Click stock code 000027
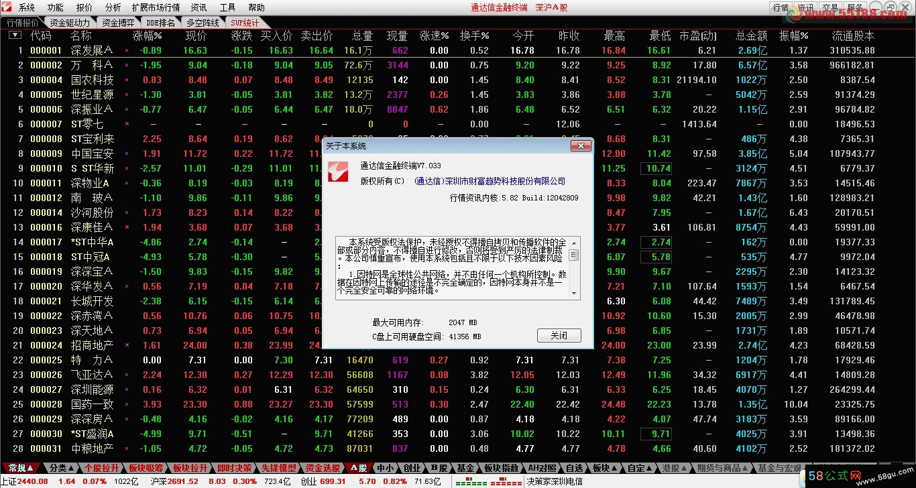This screenshot has height=488, width=916. [x=46, y=389]
